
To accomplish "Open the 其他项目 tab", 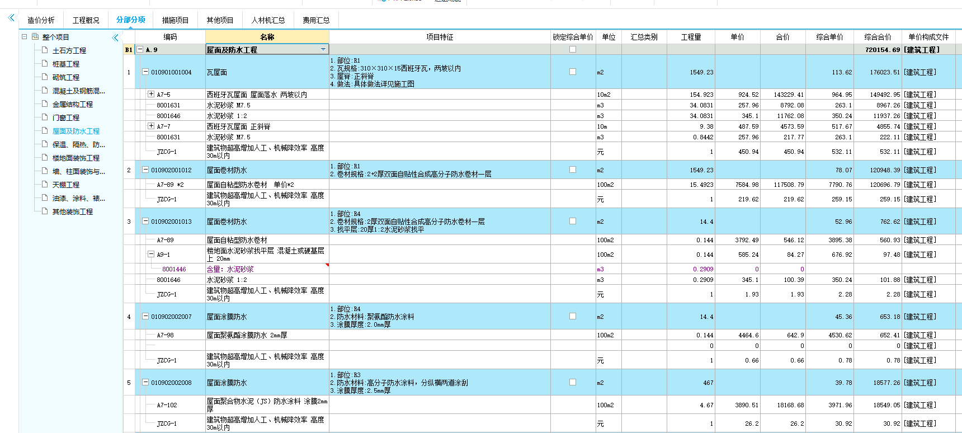I will point(220,20).
